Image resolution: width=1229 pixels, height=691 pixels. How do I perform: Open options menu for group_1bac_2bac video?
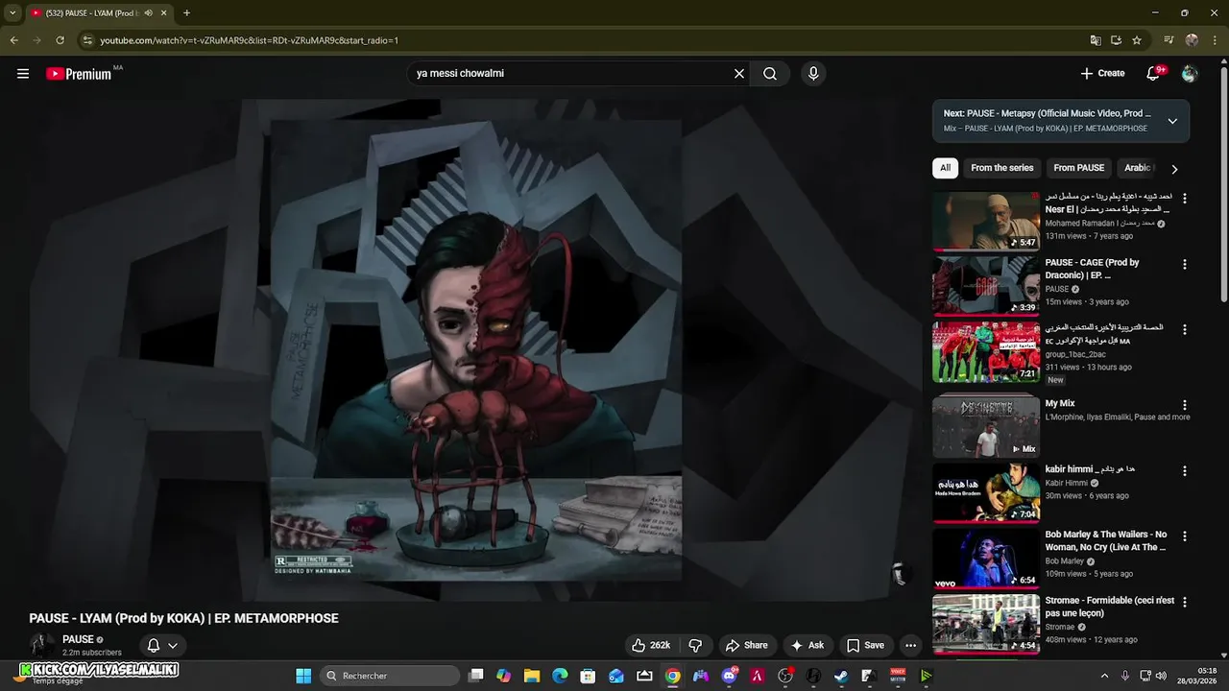coord(1185,329)
